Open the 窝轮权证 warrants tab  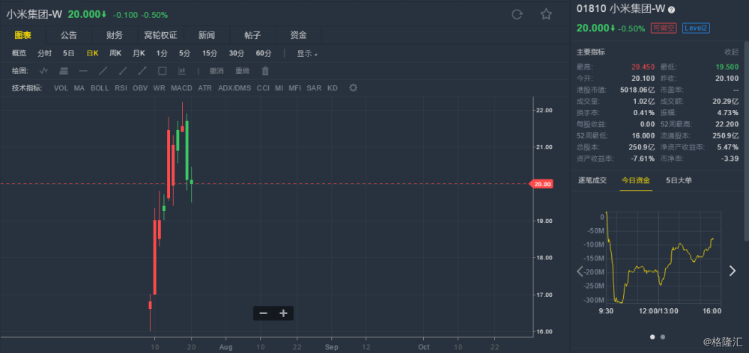click(160, 35)
